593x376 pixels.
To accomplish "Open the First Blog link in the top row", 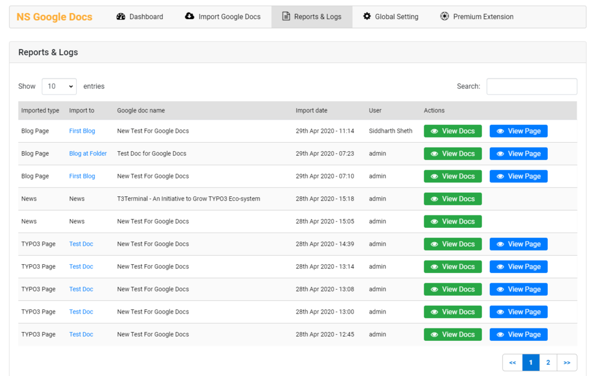I will (x=82, y=131).
